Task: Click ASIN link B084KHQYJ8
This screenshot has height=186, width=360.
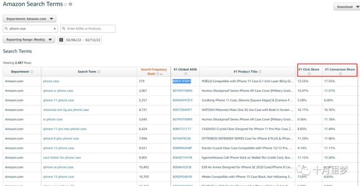Action: (x=182, y=167)
